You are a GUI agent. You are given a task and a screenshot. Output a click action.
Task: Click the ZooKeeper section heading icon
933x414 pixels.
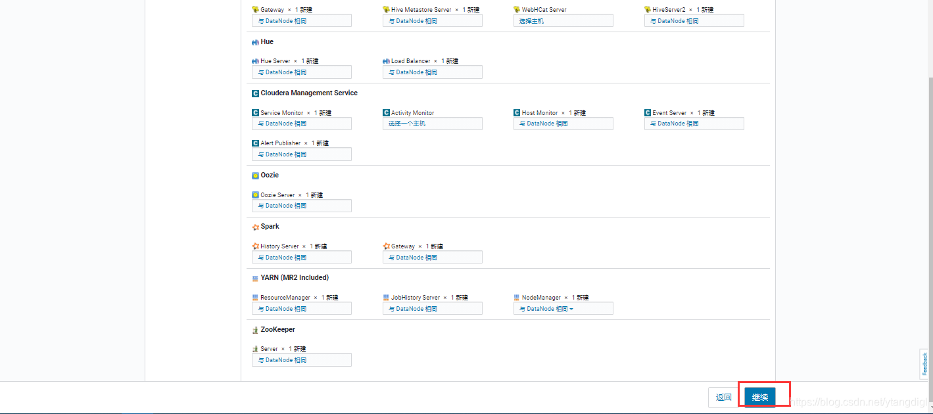point(255,330)
